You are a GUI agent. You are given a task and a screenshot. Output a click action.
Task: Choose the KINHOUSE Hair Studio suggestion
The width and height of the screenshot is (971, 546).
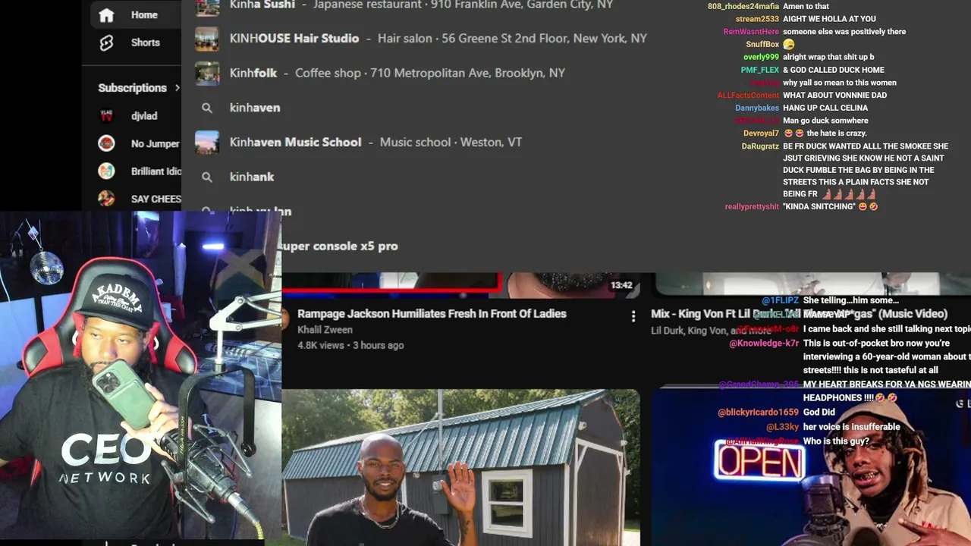(x=438, y=39)
